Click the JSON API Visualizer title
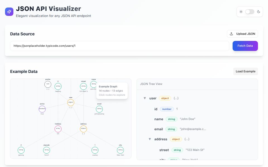This screenshot has height=167, width=268. pyautogui.click(x=49, y=9)
